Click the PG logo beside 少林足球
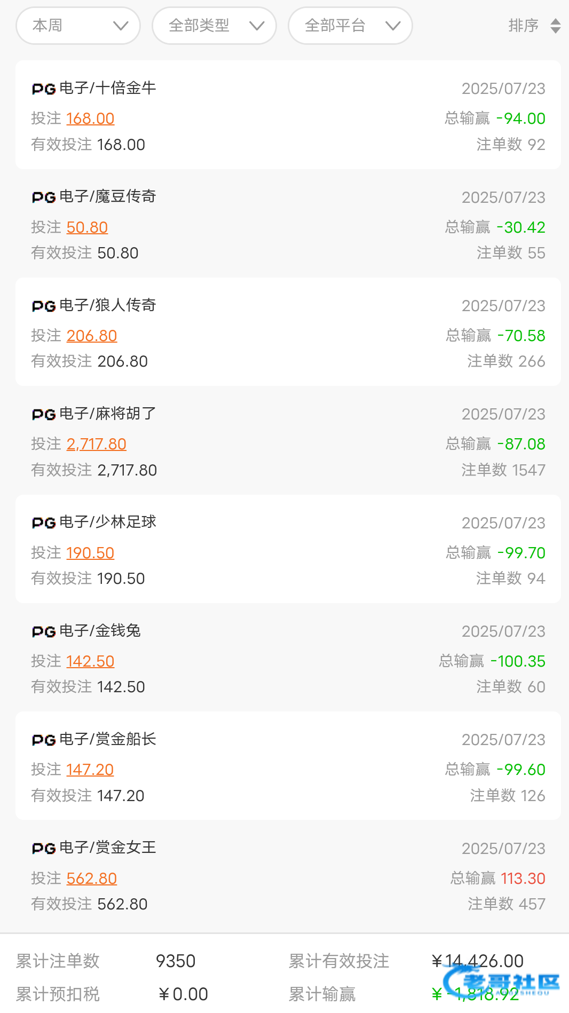Screen dimensions: 569x1013 44,523
